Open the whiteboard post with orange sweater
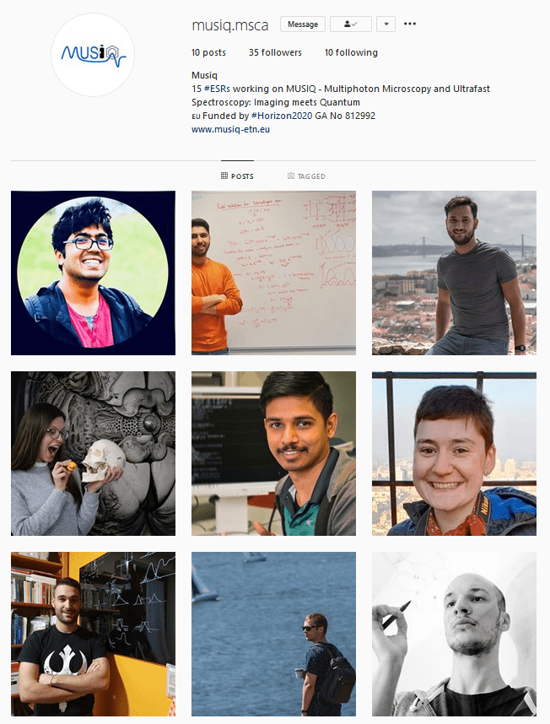 point(273,273)
